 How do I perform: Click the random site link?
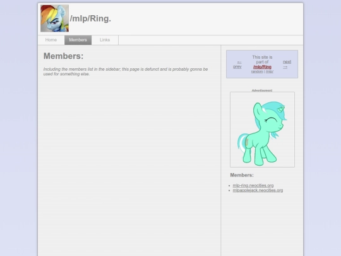[x=257, y=71]
